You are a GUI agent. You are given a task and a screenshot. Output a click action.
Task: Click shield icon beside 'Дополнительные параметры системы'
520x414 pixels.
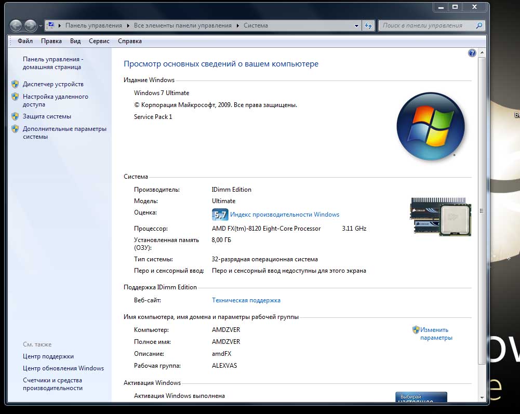pos(15,129)
